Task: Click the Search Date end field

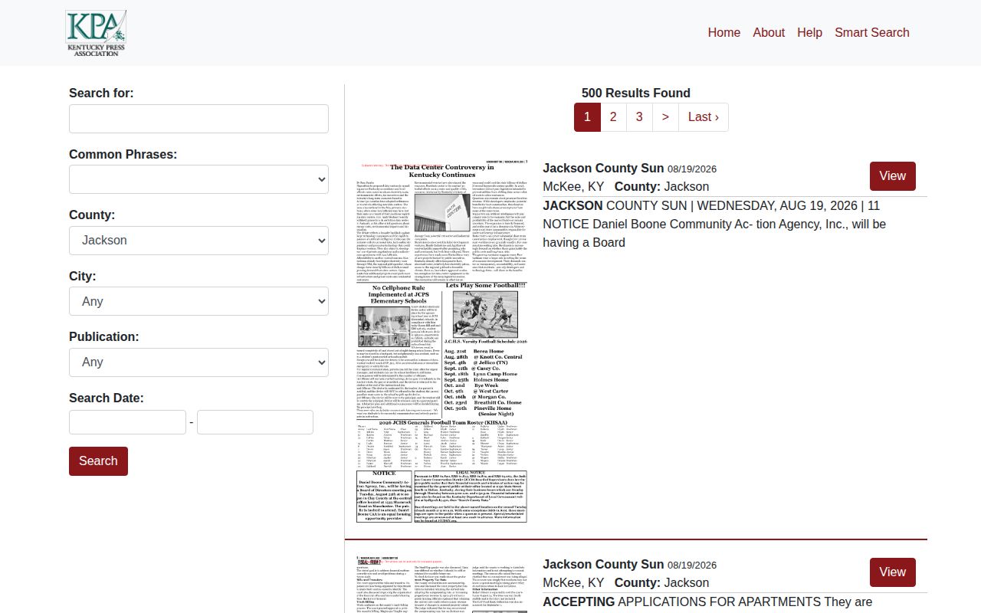Action: tap(255, 422)
